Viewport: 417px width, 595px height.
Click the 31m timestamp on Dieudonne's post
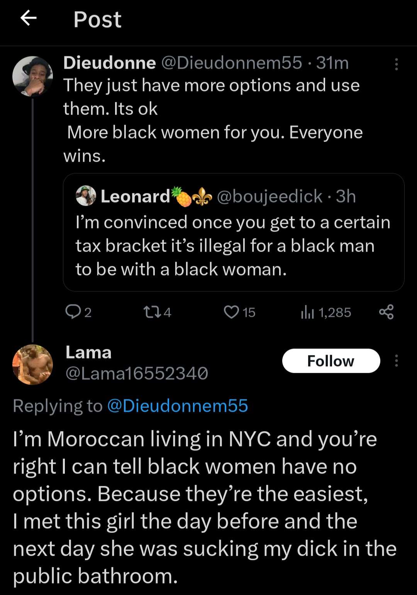332,63
